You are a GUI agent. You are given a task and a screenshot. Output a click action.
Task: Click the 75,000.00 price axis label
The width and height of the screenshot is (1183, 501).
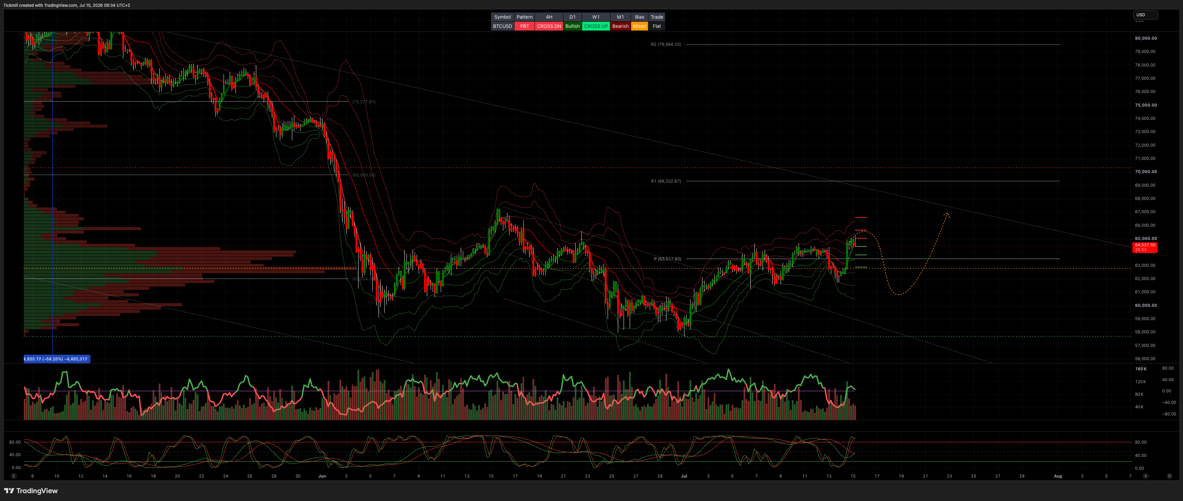click(1146, 105)
